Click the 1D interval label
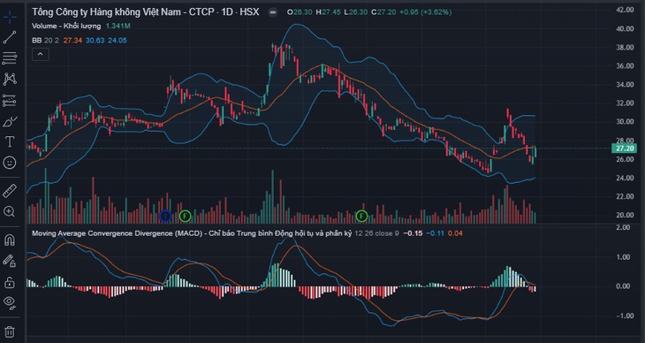 coord(226,12)
